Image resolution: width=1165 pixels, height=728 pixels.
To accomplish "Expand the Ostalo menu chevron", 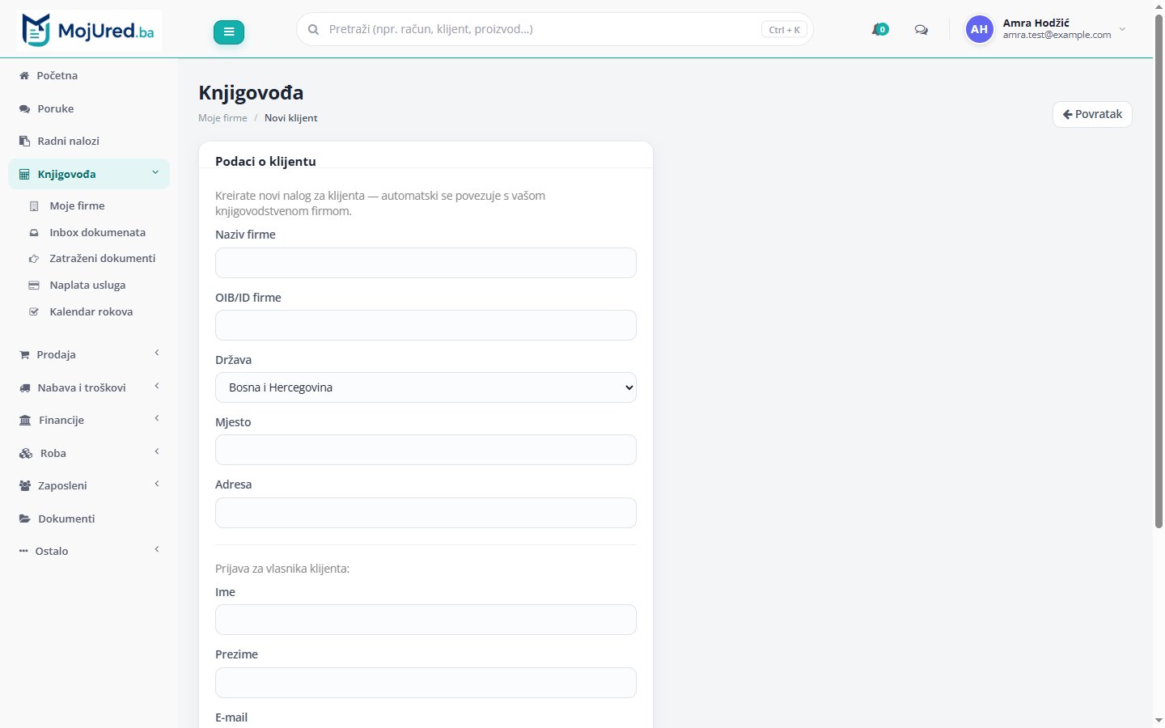I will (x=157, y=549).
